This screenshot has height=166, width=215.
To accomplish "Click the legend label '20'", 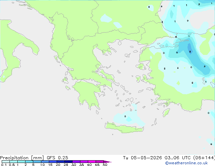I will coord(58,165).
